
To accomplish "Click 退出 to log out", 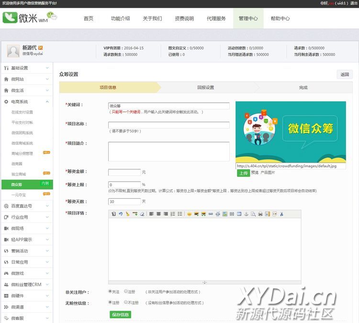I will [x=354, y=3].
